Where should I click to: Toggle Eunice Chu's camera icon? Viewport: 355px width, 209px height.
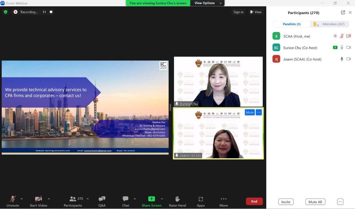coord(349,48)
